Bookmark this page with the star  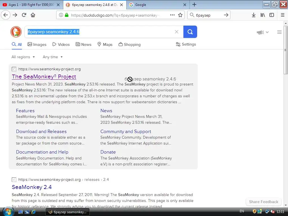coord(180,15)
